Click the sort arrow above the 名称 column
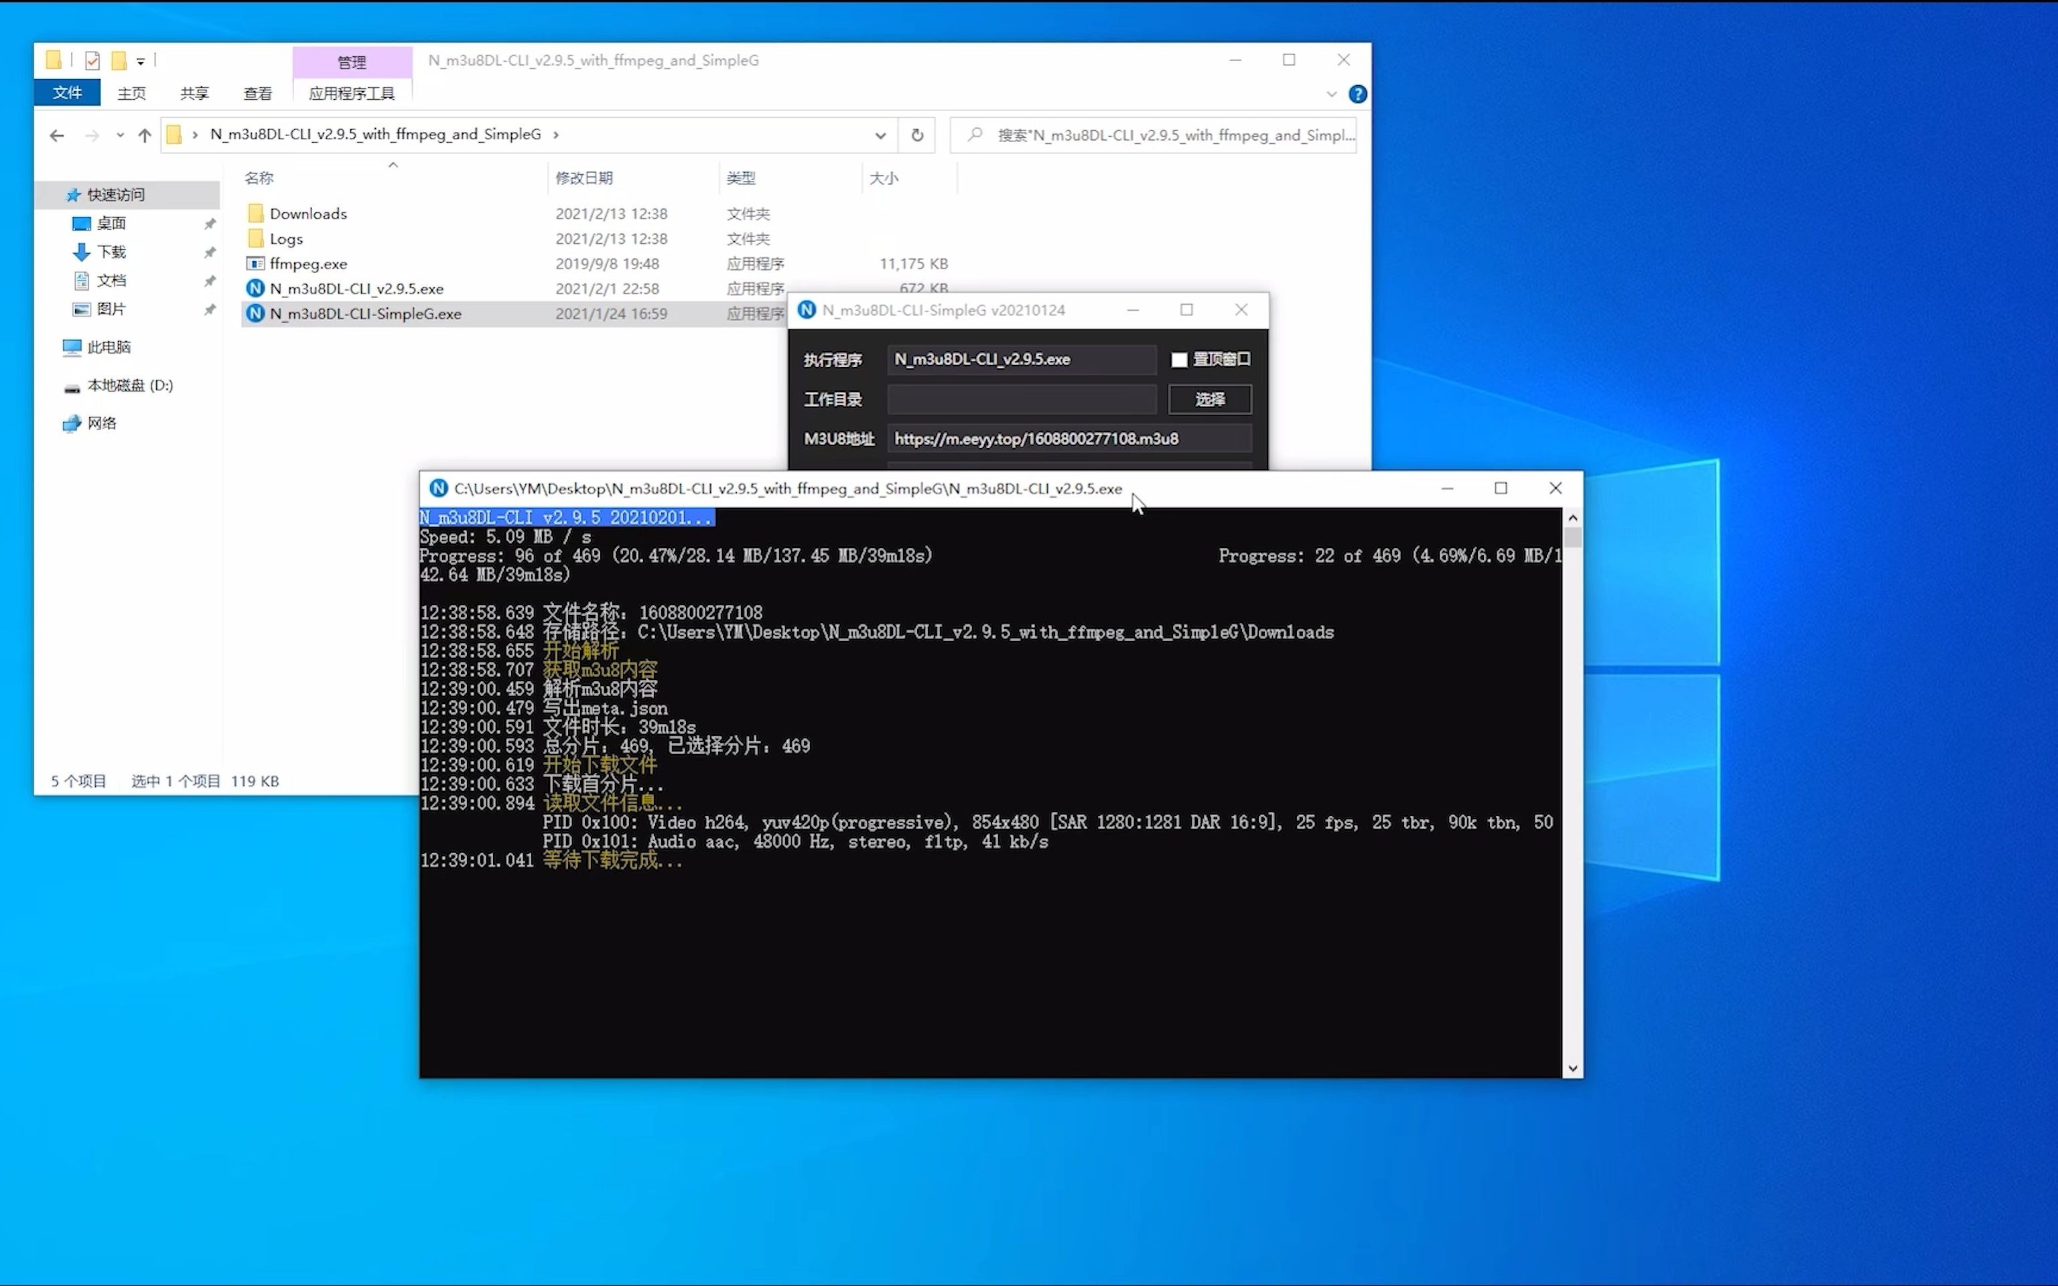 [392, 164]
